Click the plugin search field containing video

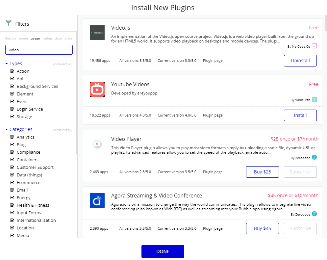point(39,50)
